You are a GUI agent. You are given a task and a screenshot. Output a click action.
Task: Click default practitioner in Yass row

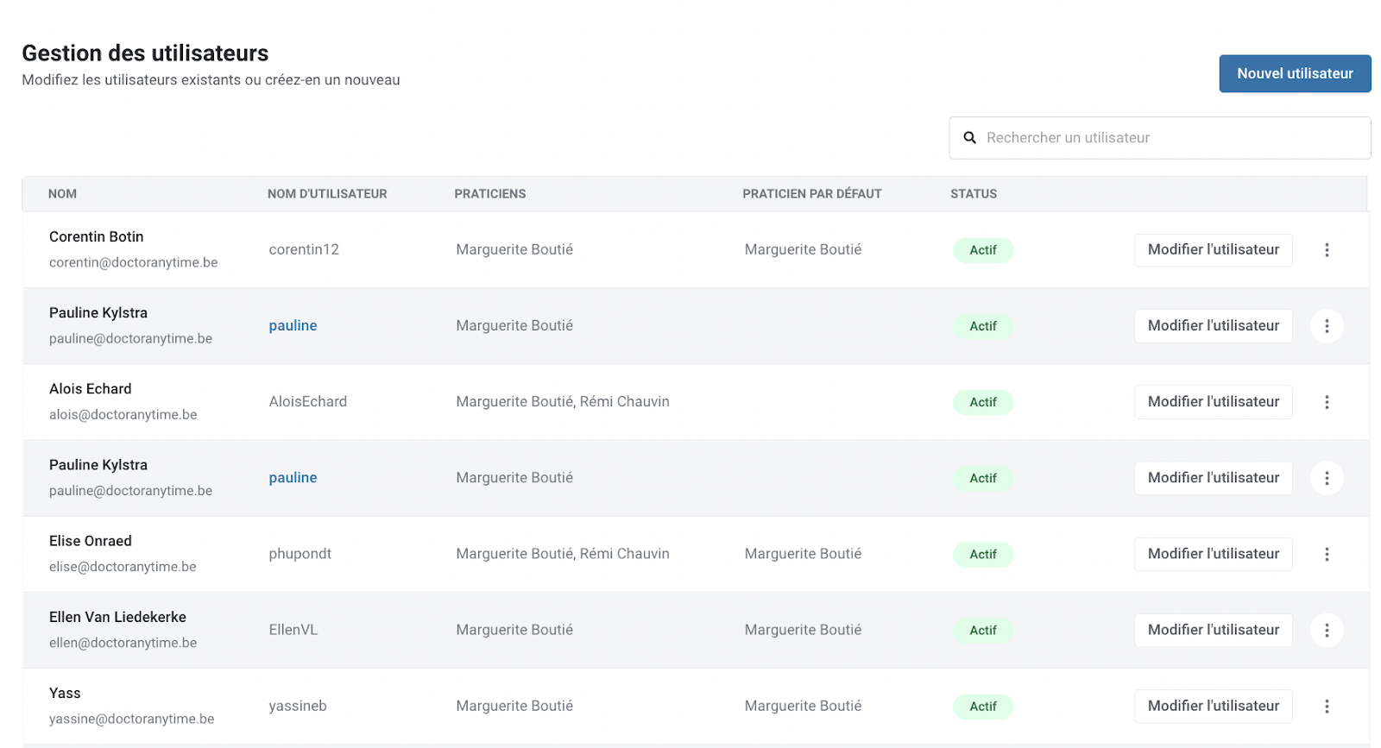pyautogui.click(x=804, y=707)
